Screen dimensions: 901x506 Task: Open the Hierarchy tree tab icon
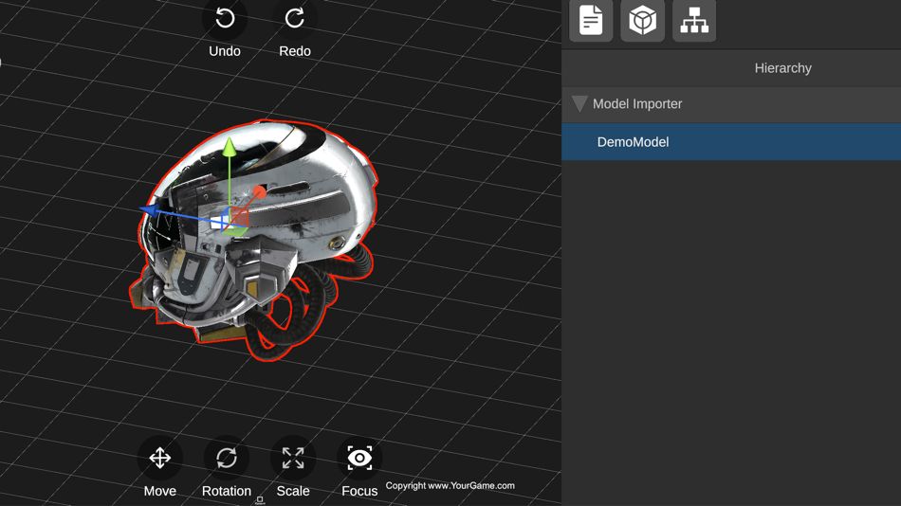click(x=694, y=21)
